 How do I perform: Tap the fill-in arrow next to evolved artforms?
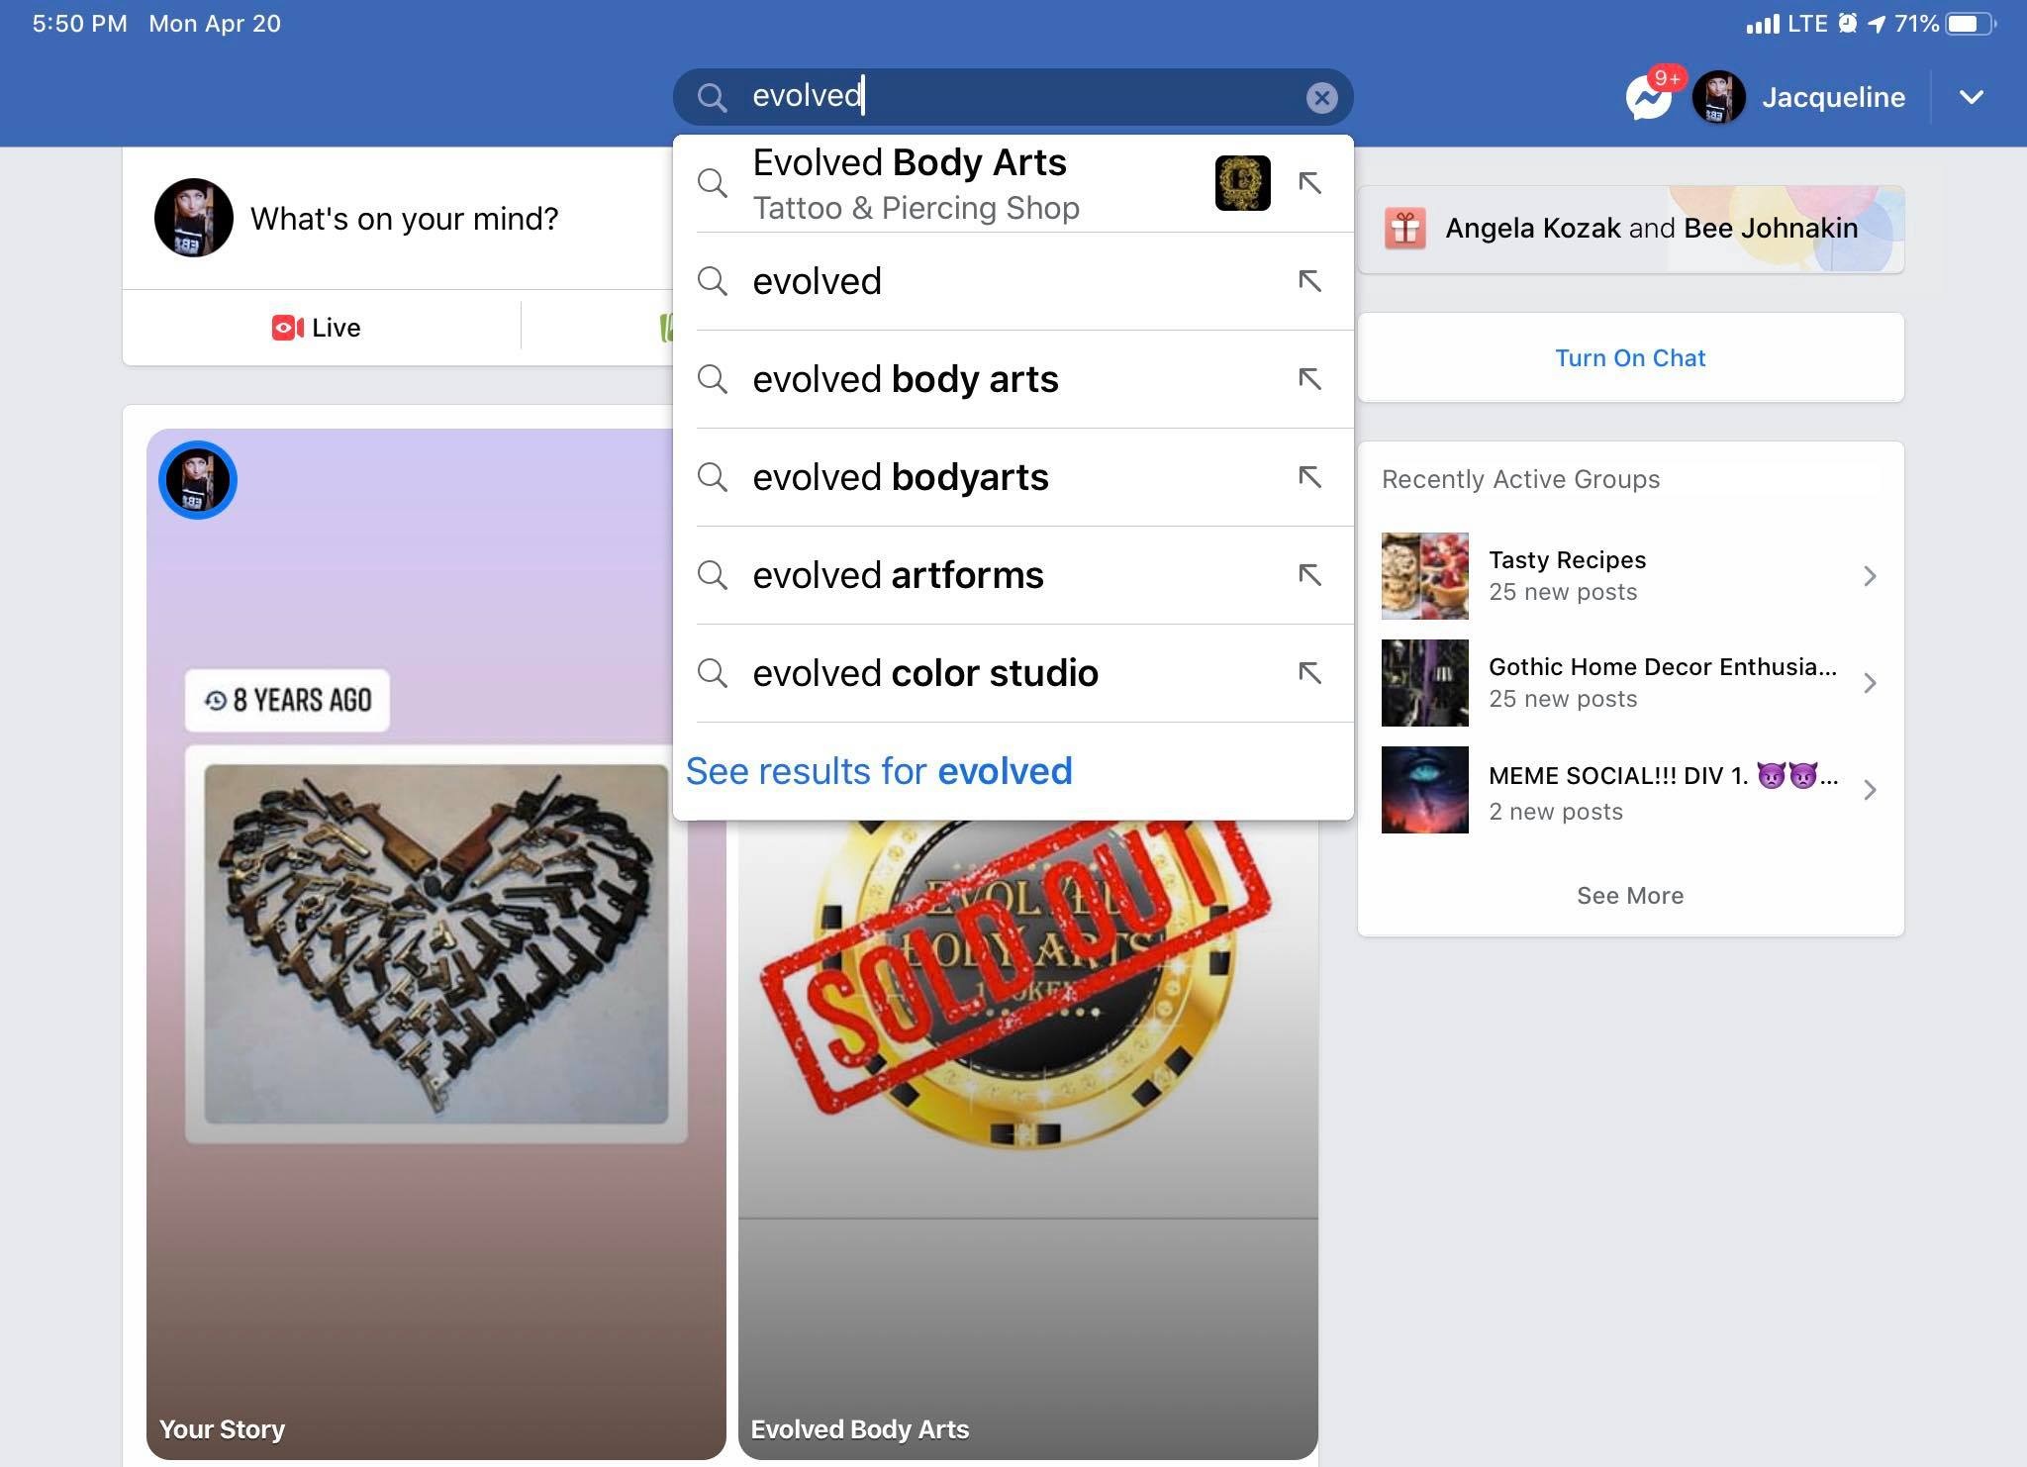(x=1309, y=575)
